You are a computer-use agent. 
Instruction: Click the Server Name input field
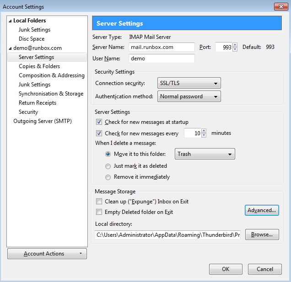(x=161, y=47)
